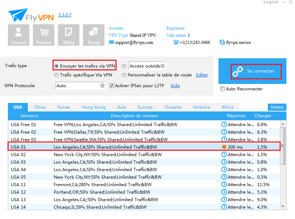The image size is (295, 219).
Task: Click the orange response dot for USA 01
Action: (x=224, y=147)
